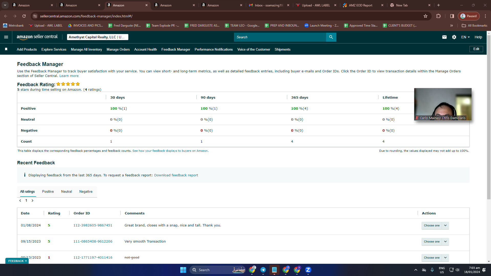The height and width of the screenshot is (276, 491).
Task: Open Performance Notifications menu item
Action: coord(214,49)
